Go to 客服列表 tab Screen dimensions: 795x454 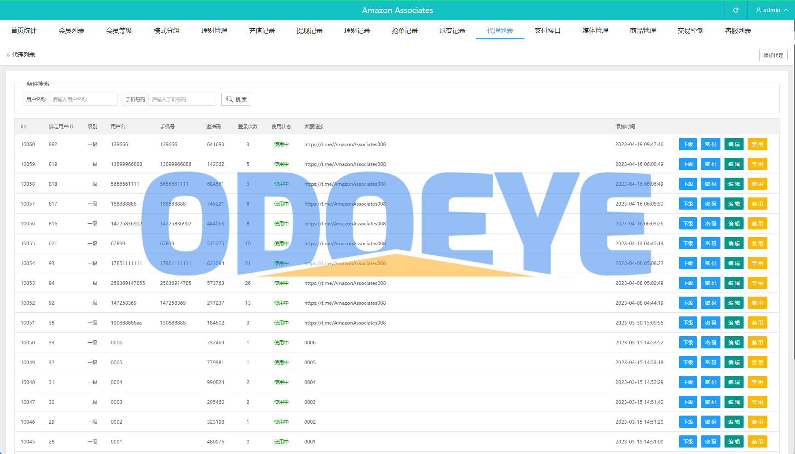click(x=737, y=31)
